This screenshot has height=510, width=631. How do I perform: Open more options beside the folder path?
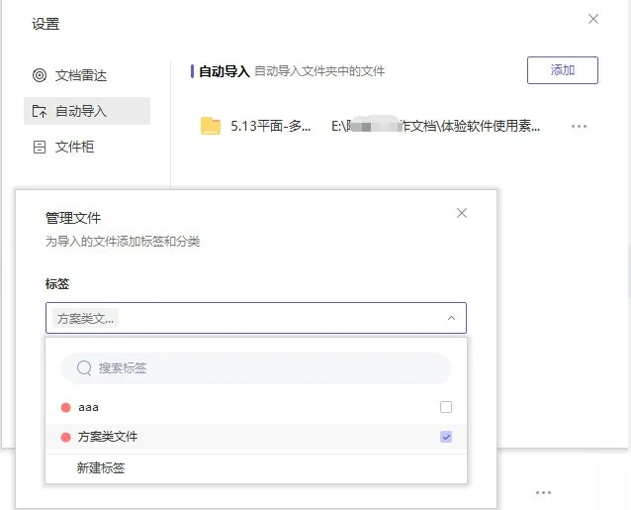click(x=580, y=126)
